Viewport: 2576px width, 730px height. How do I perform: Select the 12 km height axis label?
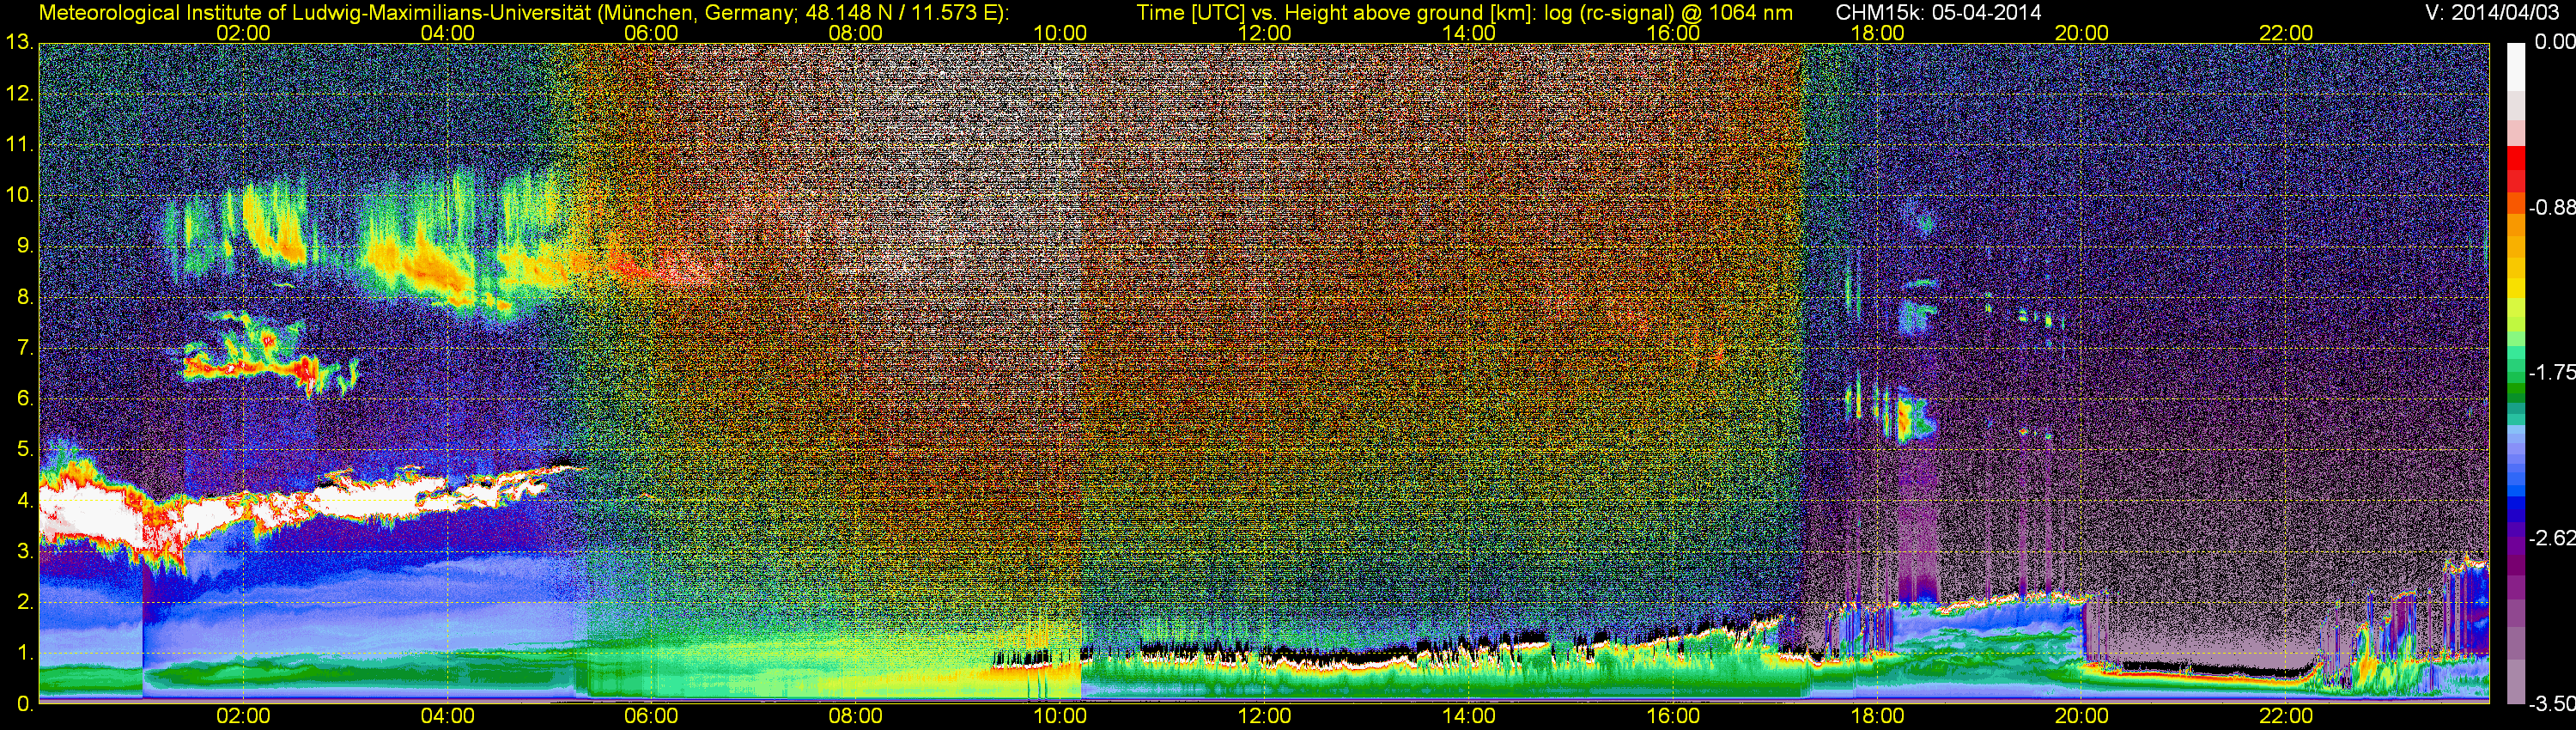(x=19, y=94)
